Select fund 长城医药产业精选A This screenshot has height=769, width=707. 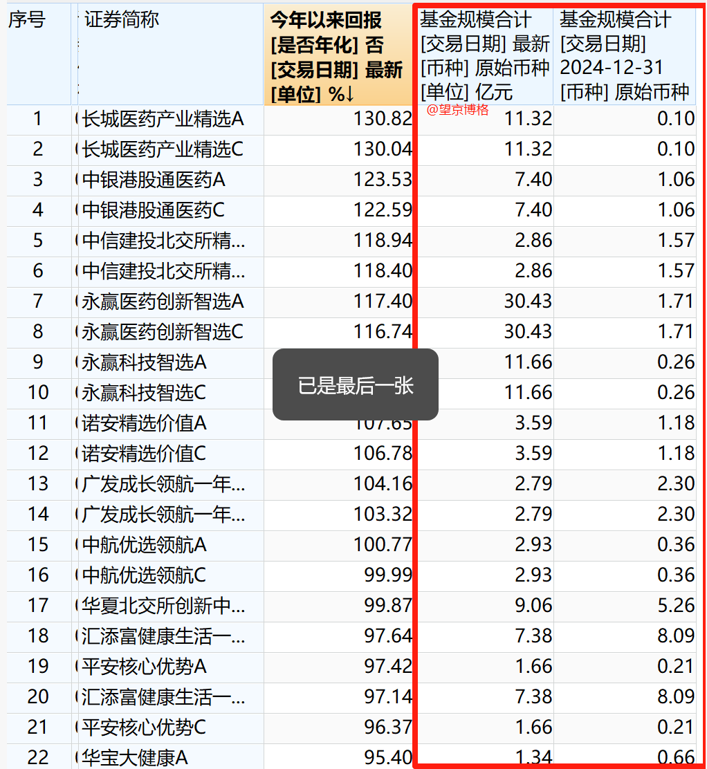click(x=163, y=119)
